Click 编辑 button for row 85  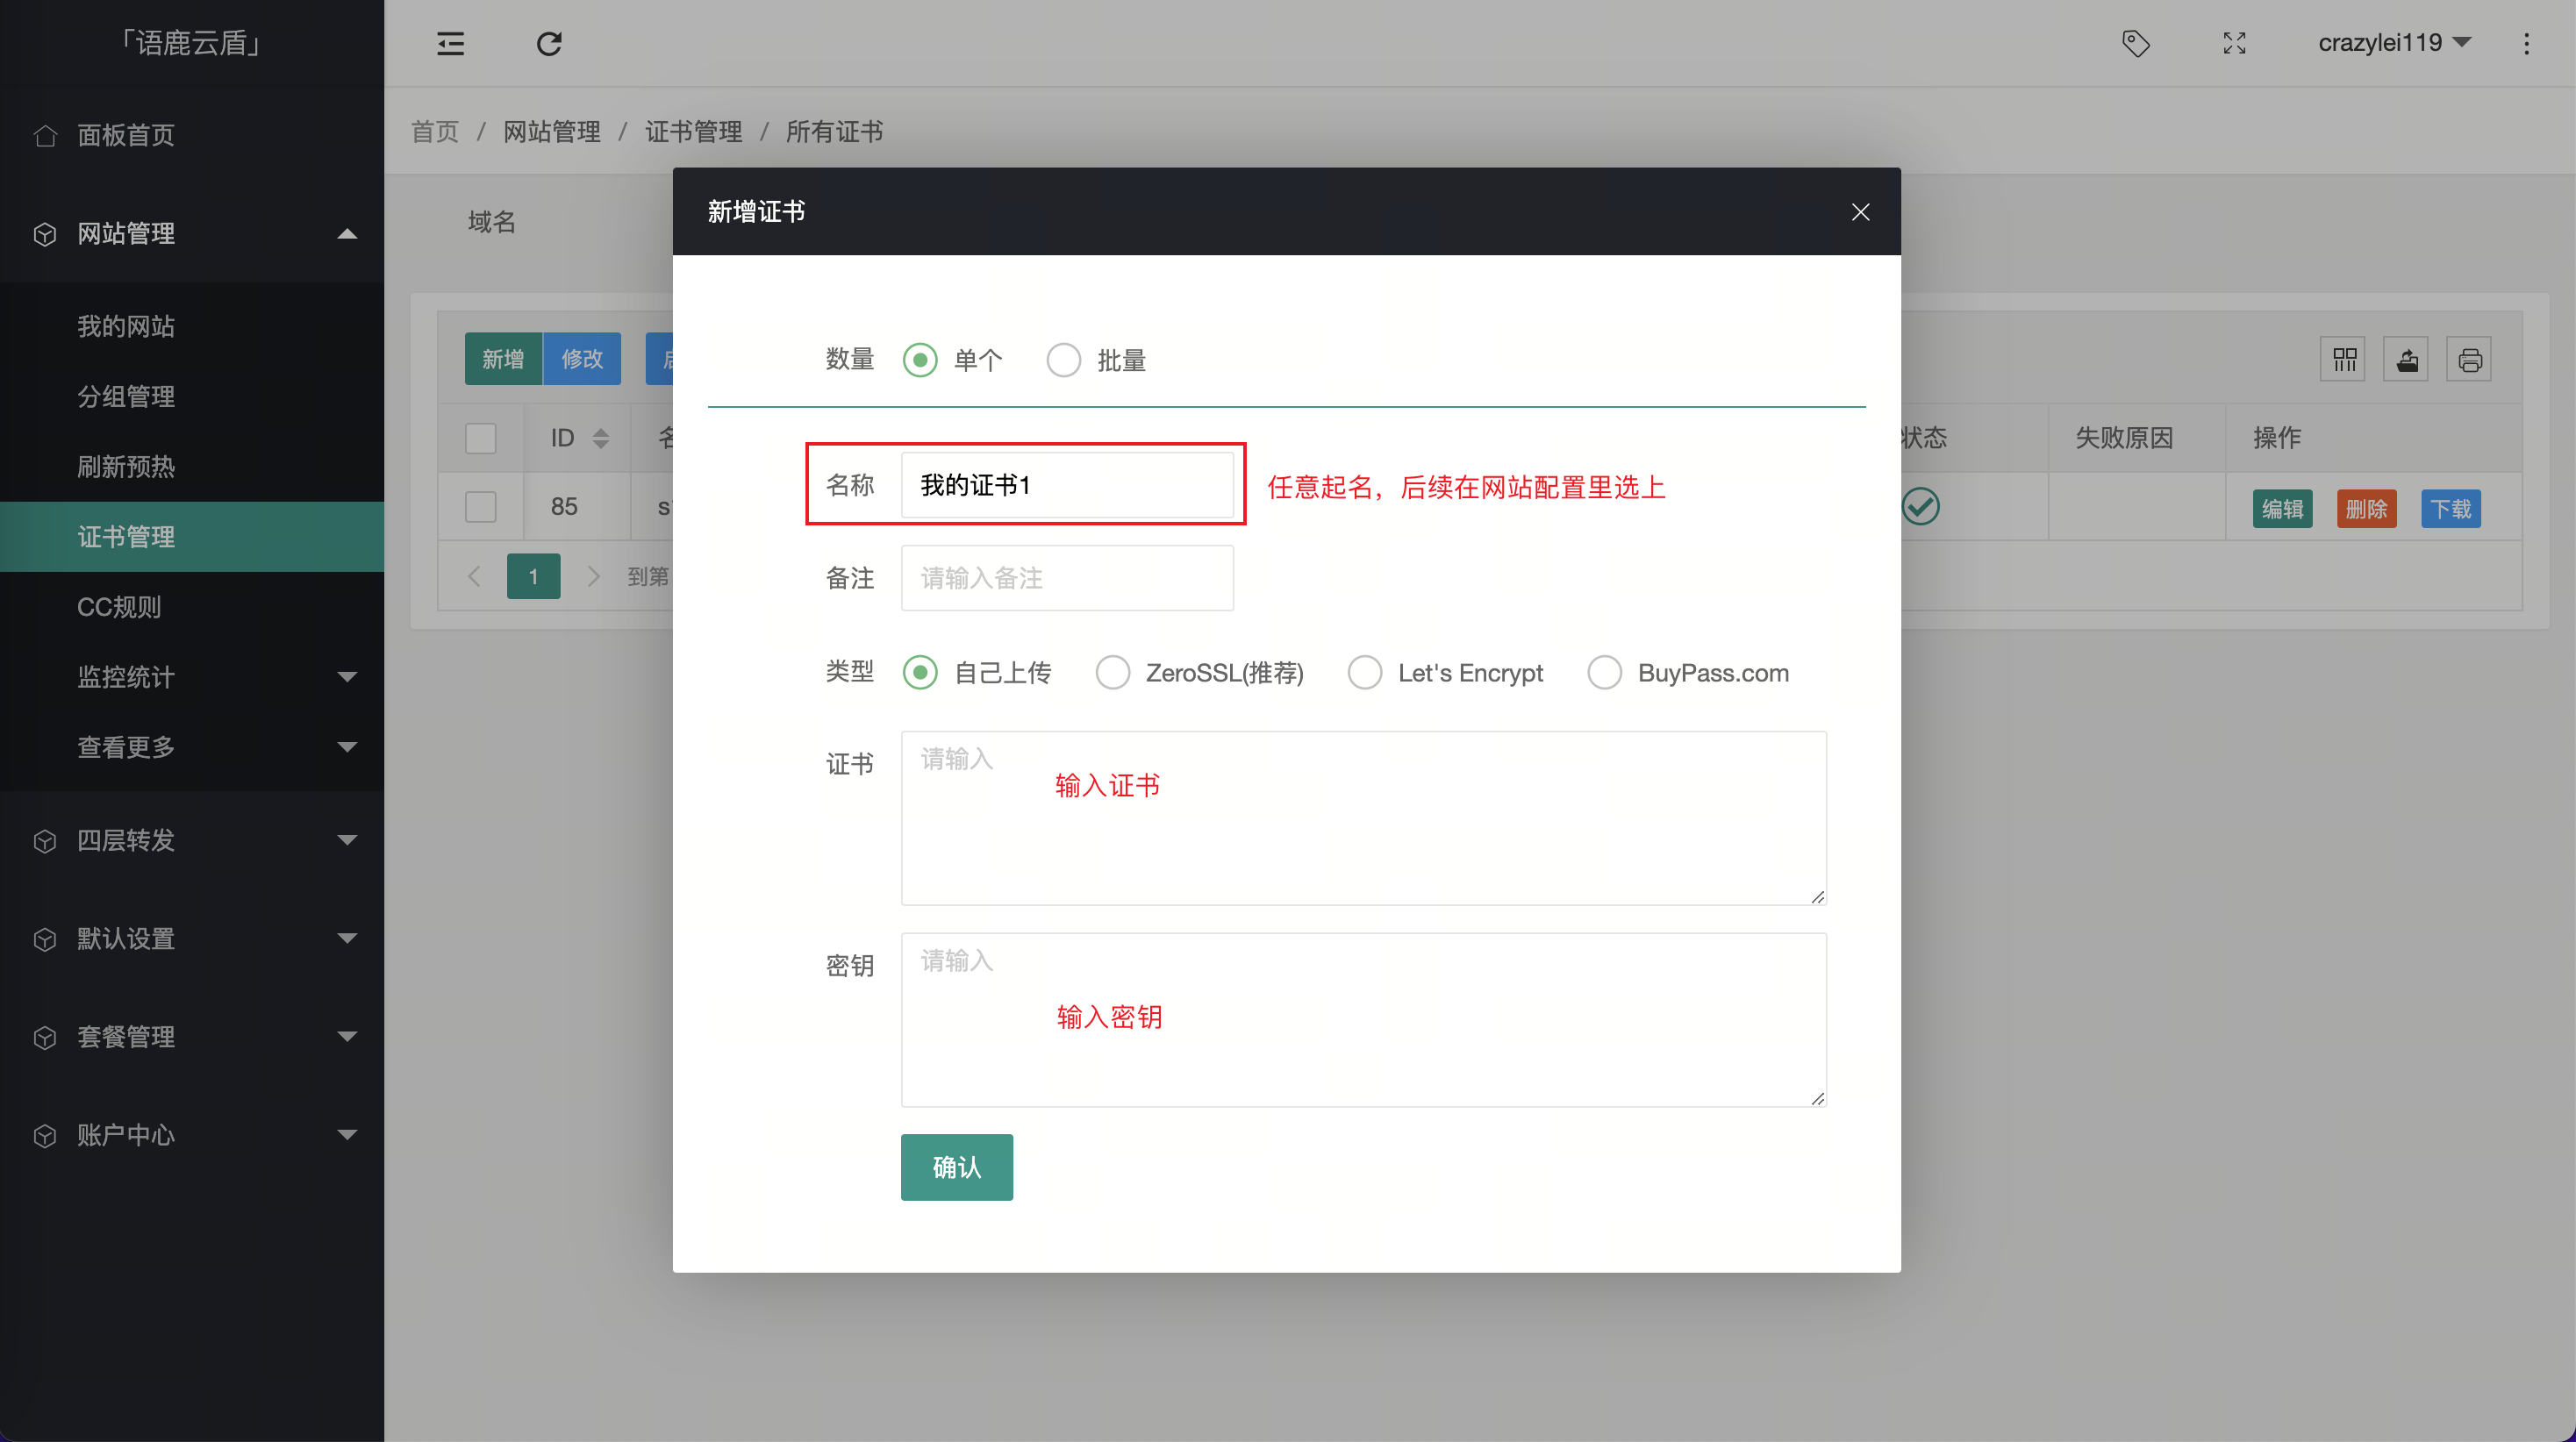click(2282, 509)
